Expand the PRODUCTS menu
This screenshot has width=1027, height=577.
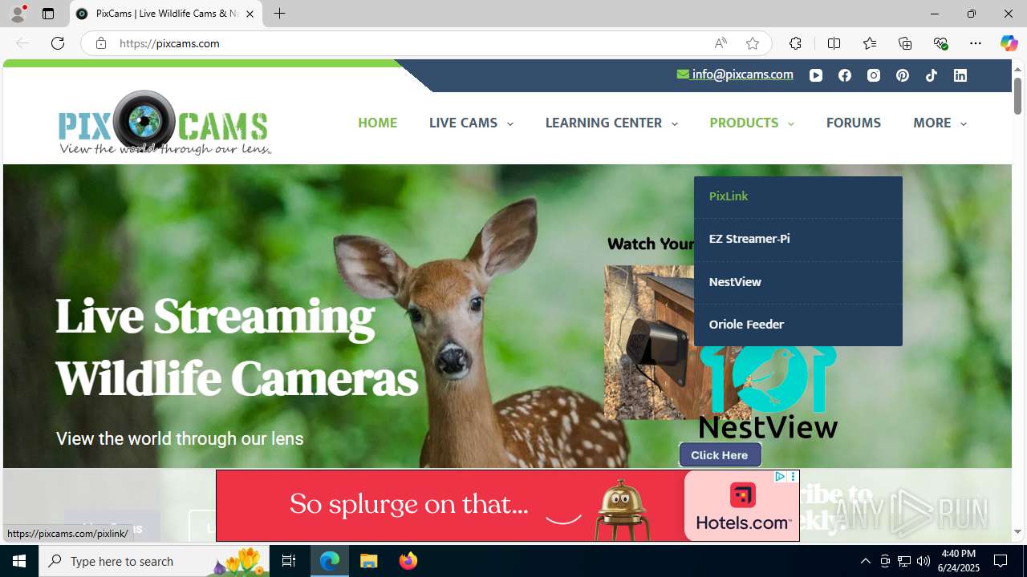pos(752,123)
